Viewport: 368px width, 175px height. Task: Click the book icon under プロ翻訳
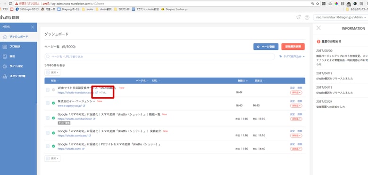(5, 56)
